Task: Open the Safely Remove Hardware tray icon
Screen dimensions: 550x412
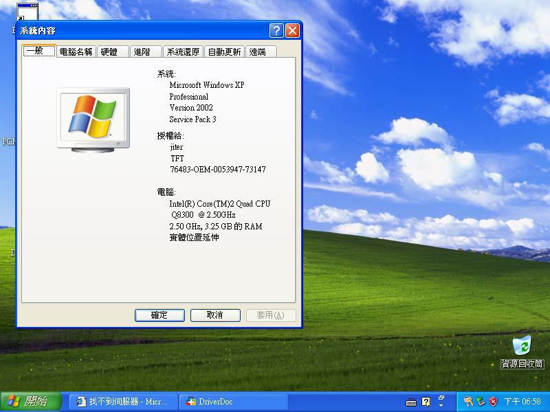Action: pos(481,402)
